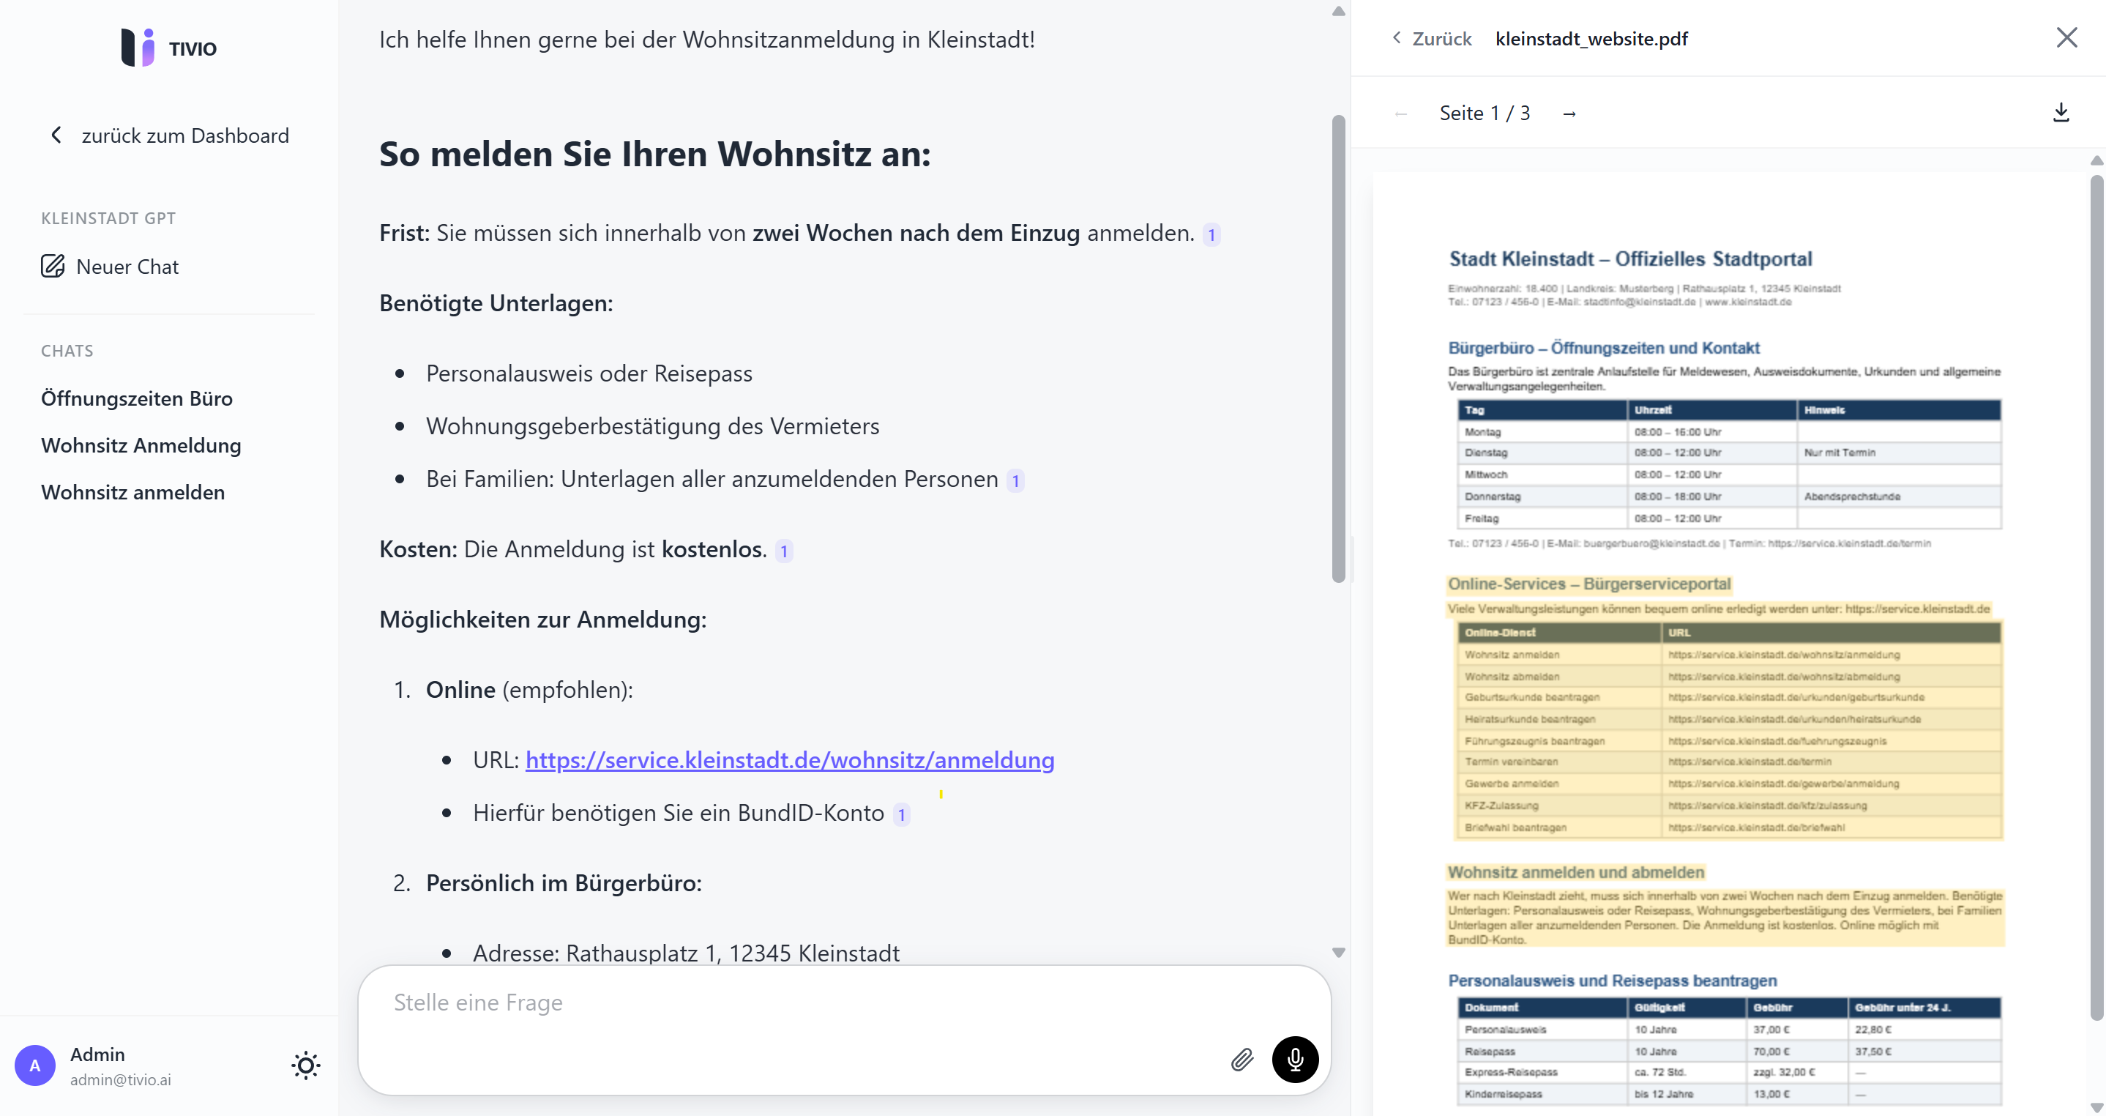
Task: Click heading 'Personalausweis und Reisepass beantragen'
Action: pyautogui.click(x=1612, y=981)
